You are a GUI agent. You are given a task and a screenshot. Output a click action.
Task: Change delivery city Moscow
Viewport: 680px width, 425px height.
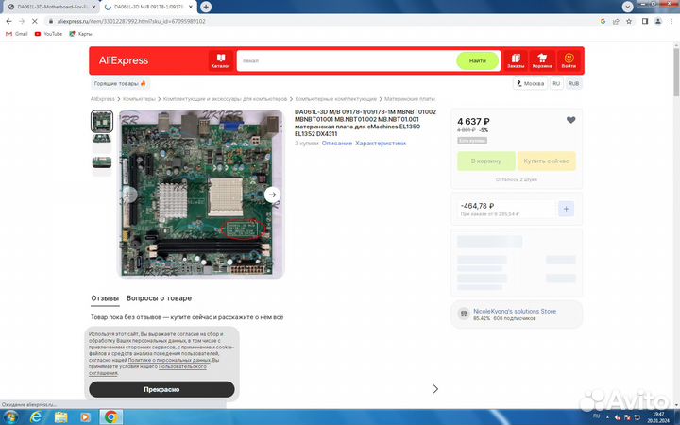(x=530, y=83)
